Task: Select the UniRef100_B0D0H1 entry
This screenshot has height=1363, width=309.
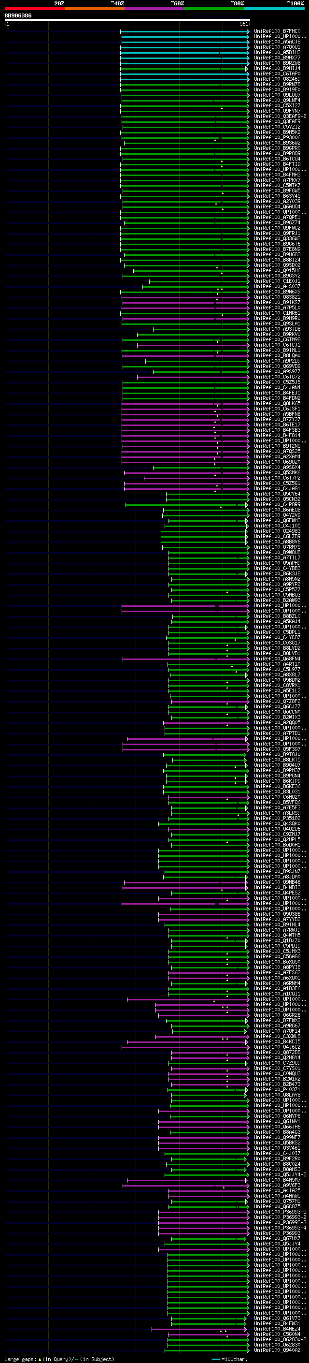Action: tap(277, 845)
